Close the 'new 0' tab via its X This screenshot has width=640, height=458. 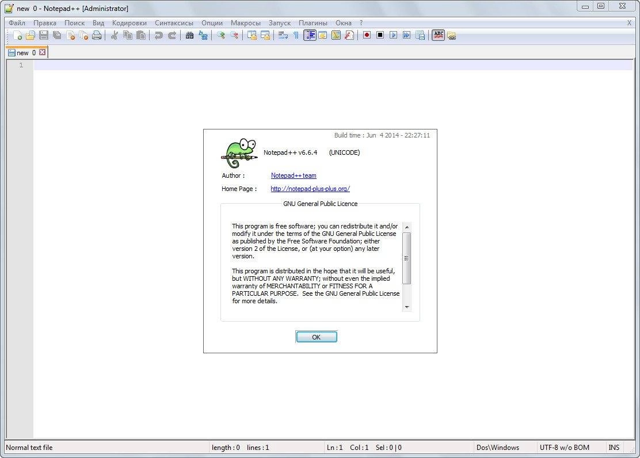point(42,52)
